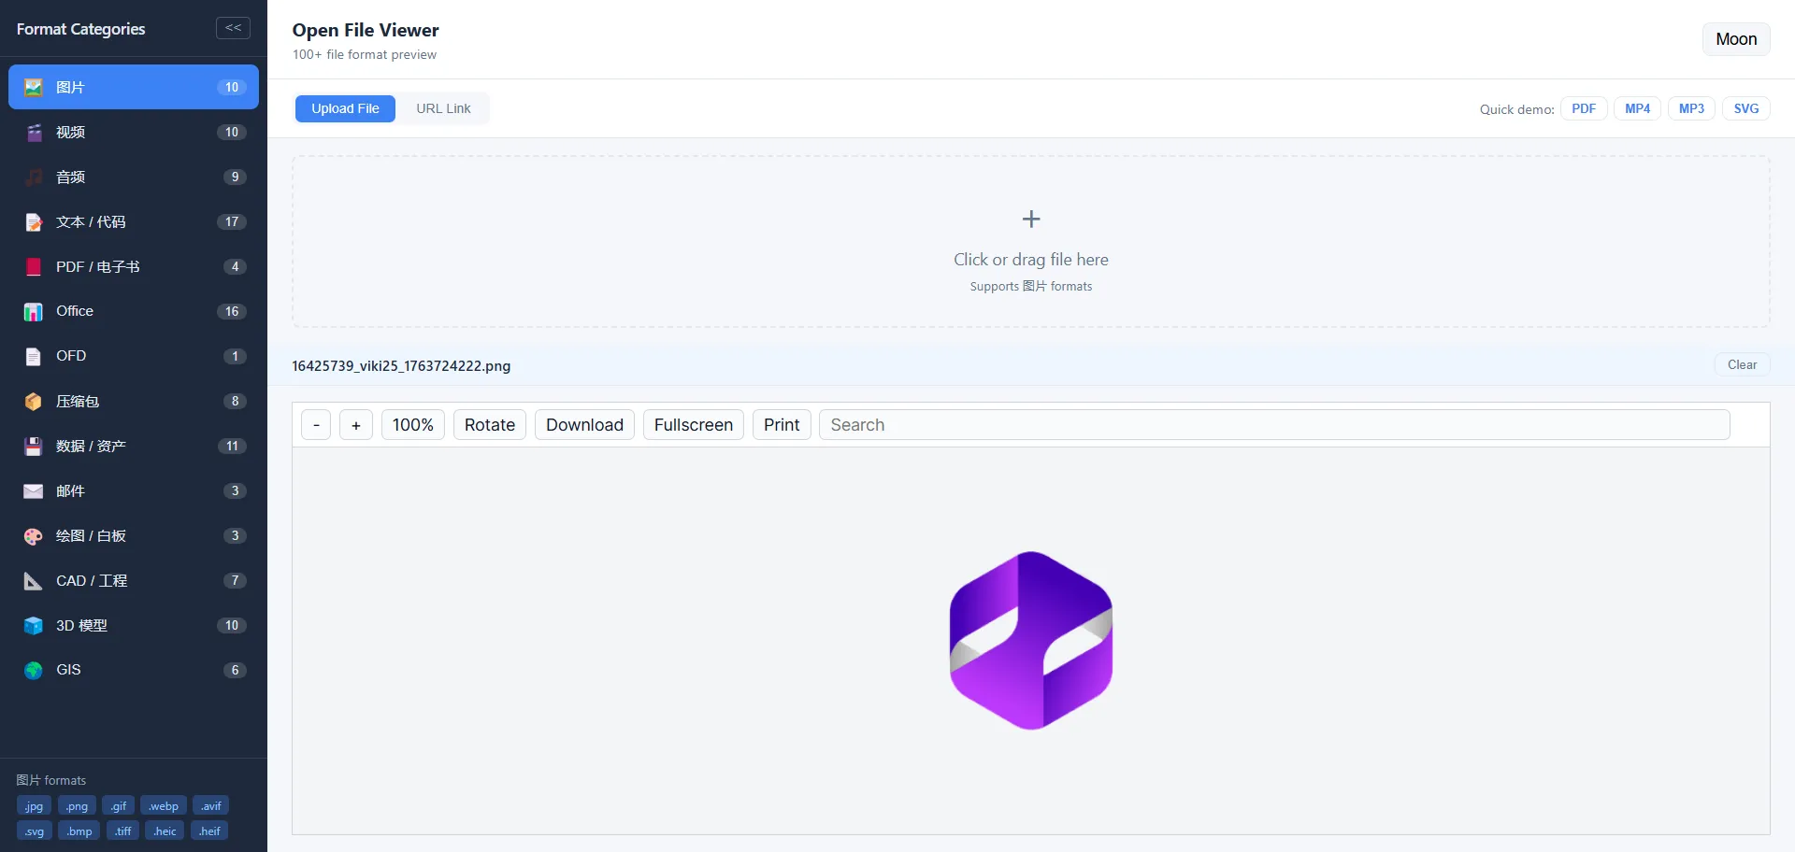Viewport: 1795px width, 852px height.
Task: Click the count badge 7 beside CAD / 工程
Action: [x=235, y=580]
